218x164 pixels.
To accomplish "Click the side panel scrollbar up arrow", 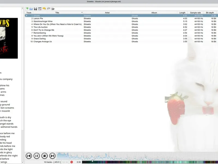I will pos(22,8).
